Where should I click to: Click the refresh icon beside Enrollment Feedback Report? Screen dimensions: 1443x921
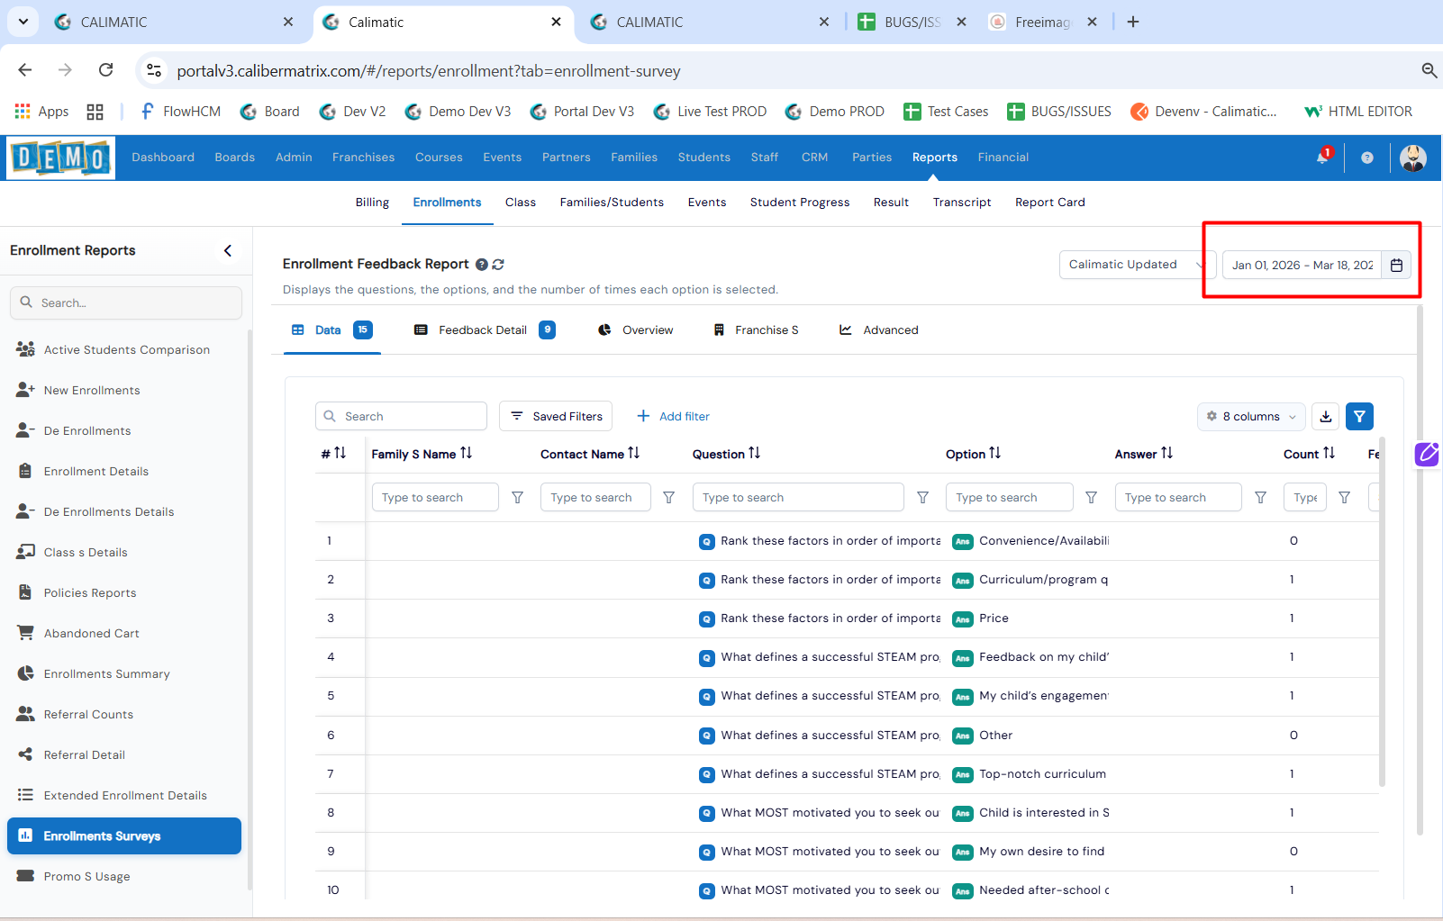tap(498, 265)
